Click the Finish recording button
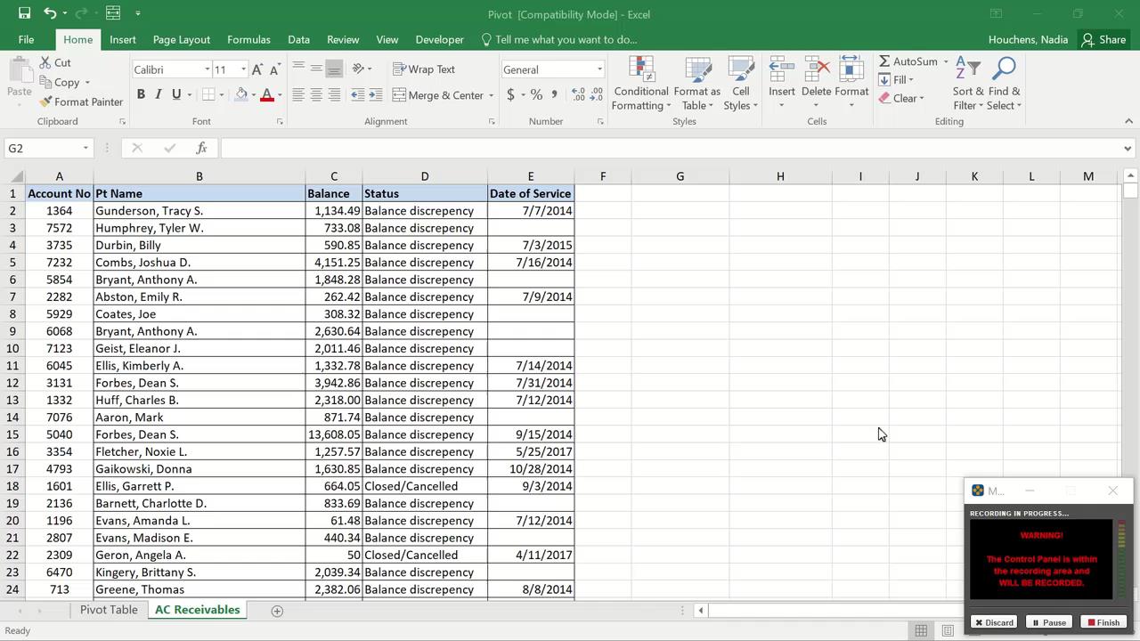Image resolution: width=1140 pixels, height=641 pixels. tap(1103, 622)
